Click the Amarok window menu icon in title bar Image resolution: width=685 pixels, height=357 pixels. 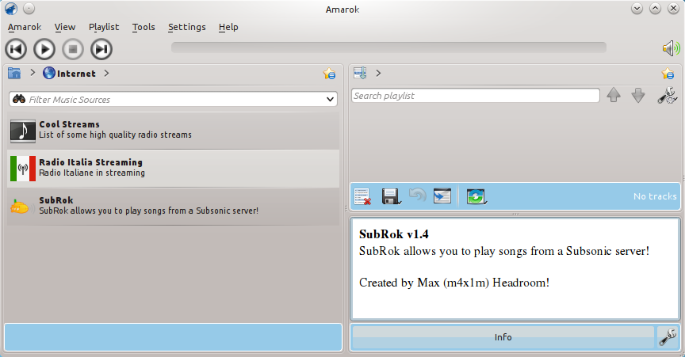click(11, 9)
